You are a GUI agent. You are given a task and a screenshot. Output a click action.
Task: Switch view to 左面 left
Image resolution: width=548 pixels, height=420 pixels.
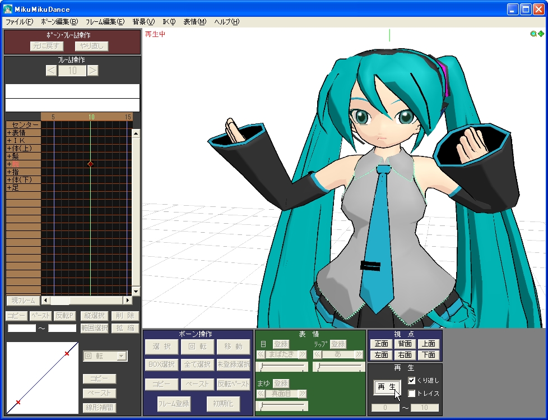[381, 355]
